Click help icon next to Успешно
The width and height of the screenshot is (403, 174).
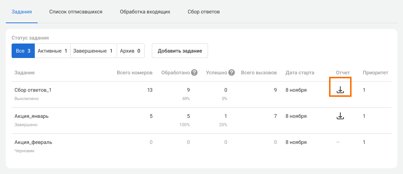[x=232, y=72]
